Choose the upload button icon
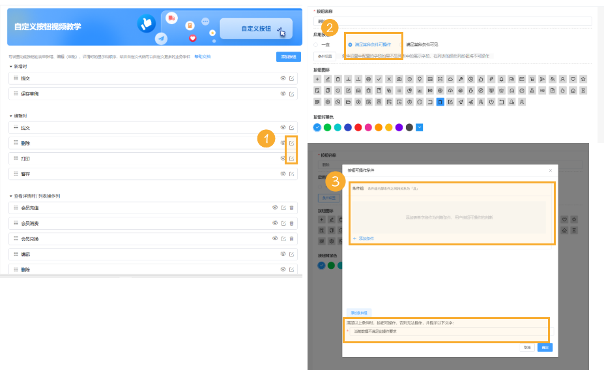 (358, 79)
